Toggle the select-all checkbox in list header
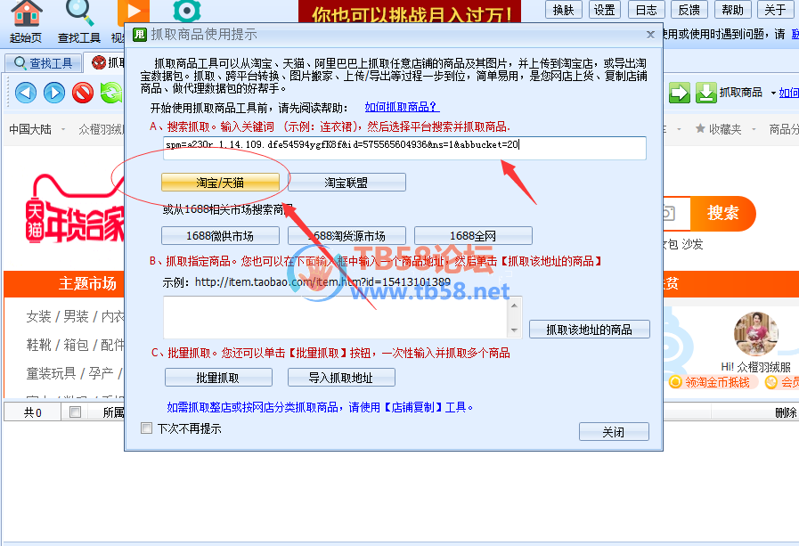Viewport: 799px width, 546px height. pyautogui.click(x=75, y=412)
